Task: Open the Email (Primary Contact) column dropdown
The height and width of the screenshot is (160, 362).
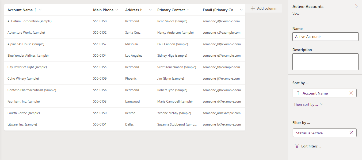Action: tap(241, 10)
